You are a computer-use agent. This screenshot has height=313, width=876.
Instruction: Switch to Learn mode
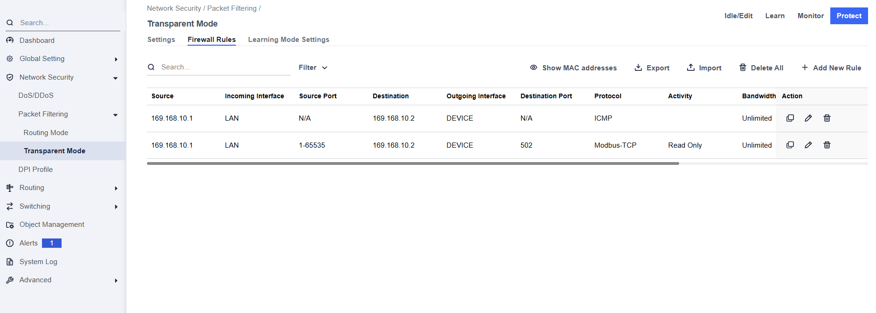click(775, 16)
